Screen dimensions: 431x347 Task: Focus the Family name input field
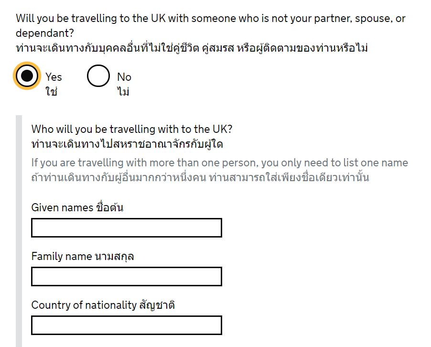(127, 276)
